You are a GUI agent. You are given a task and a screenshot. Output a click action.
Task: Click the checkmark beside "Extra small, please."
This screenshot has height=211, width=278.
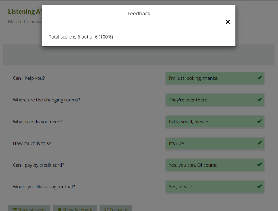click(259, 121)
